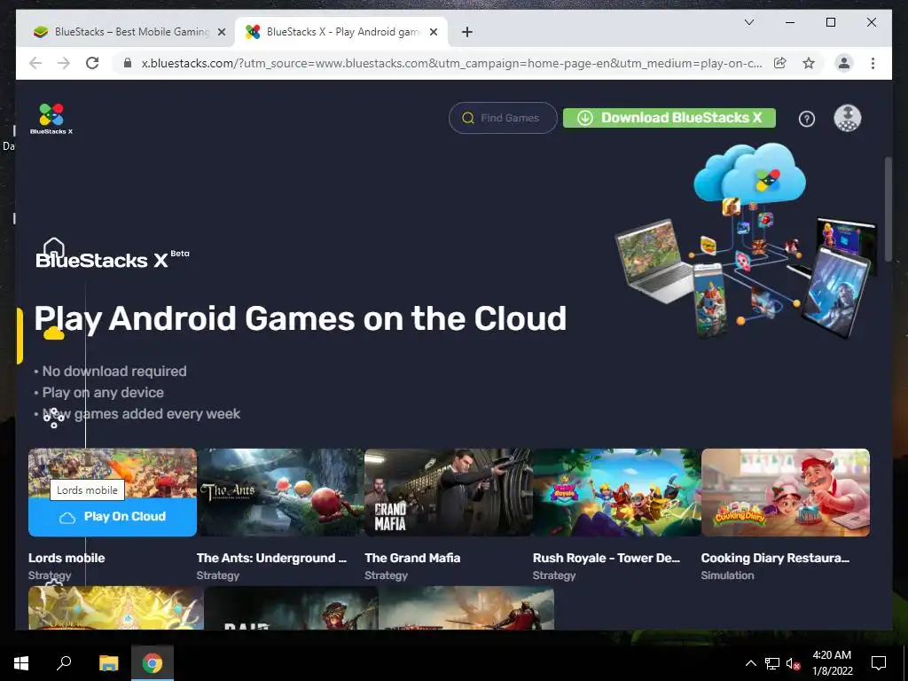Click the page vertical scrollbar

(888, 208)
